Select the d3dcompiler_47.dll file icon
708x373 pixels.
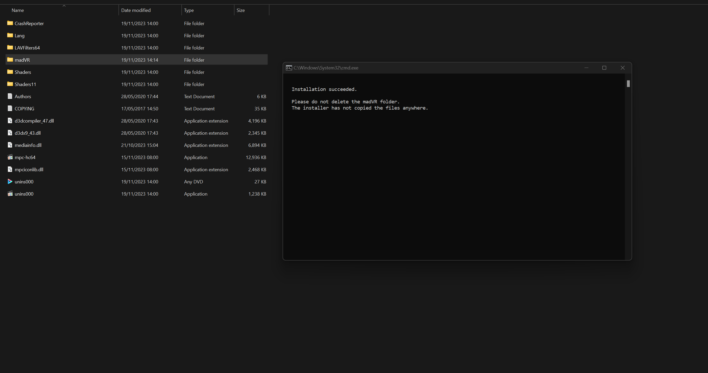click(x=10, y=121)
